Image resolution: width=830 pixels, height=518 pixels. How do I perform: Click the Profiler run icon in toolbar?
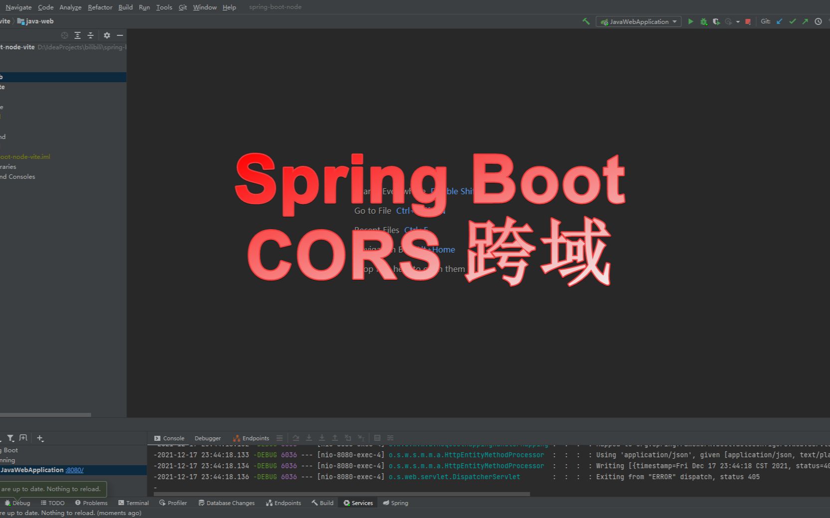729,21
